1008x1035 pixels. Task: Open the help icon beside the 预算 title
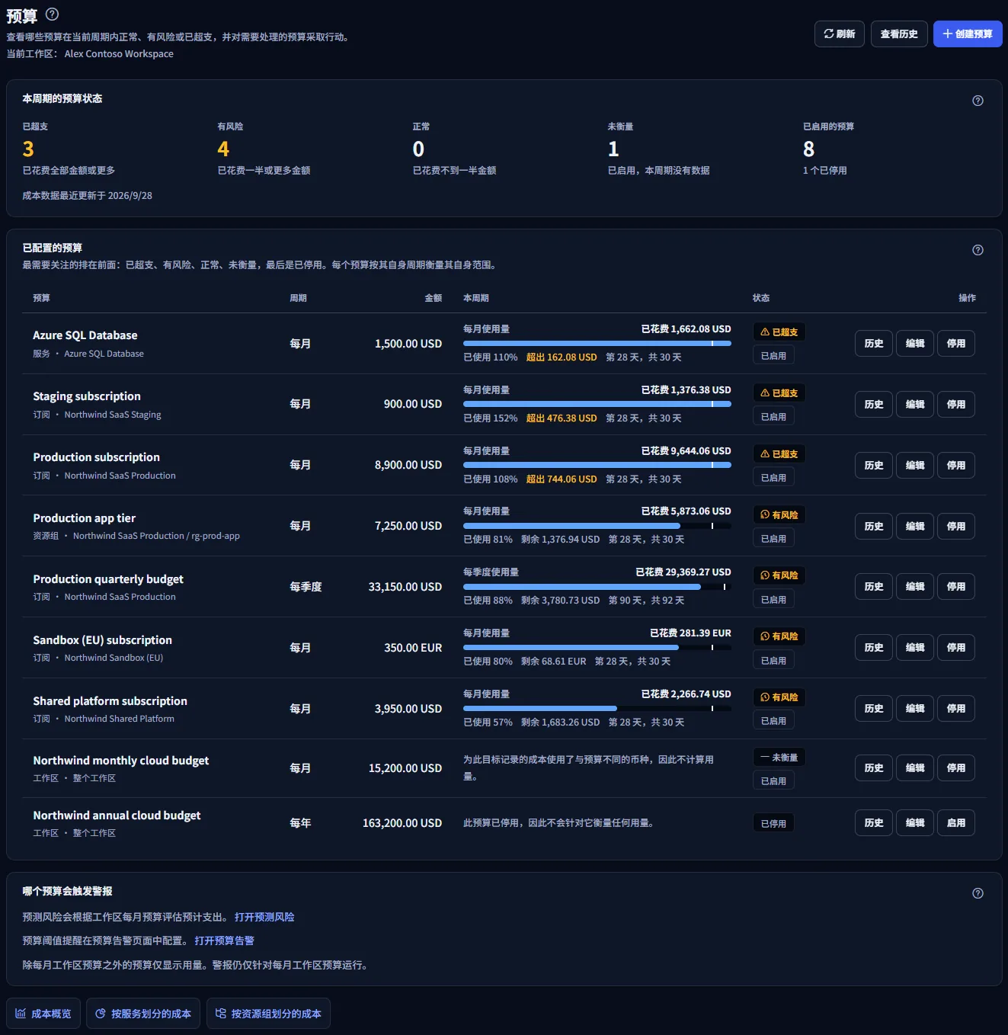(x=52, y=14)
